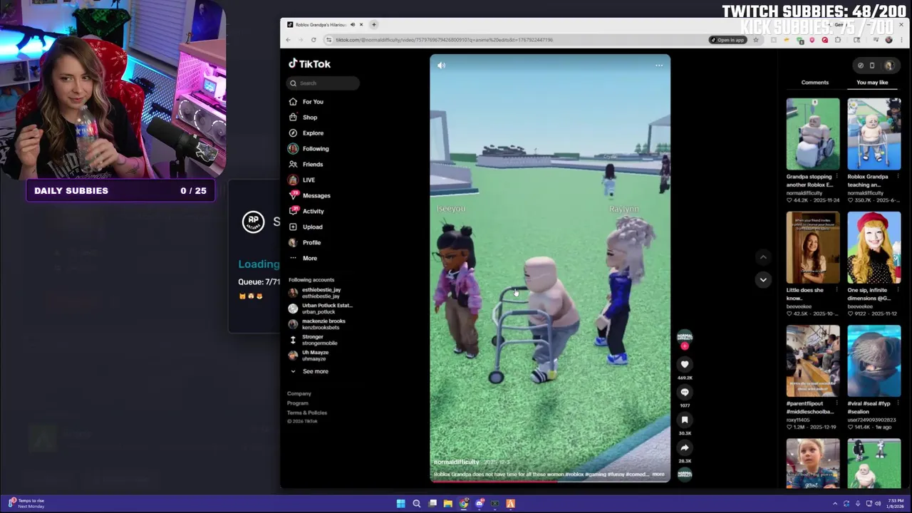Bookmark page with the star icon
The width and height of the screenshot is (912, 513).
[x=756, y=40]
